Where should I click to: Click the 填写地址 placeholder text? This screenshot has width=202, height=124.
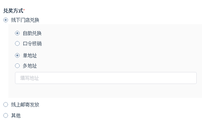30,78
